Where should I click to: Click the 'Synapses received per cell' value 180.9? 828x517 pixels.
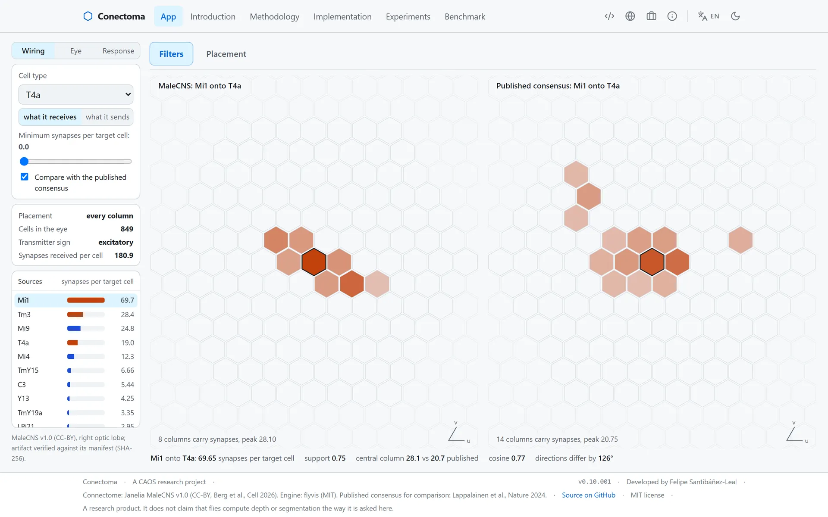(124, 255)
